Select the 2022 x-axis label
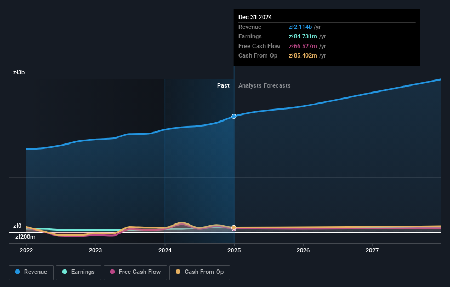This screenshot has height=287, width=450. [26, 250]
